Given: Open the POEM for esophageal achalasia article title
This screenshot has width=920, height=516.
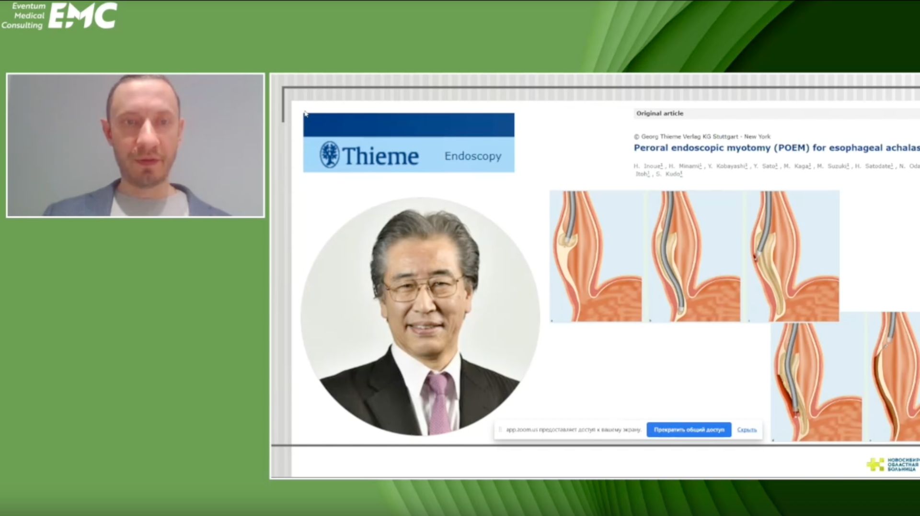Looking at the screenshot, I should click(776, 148).
